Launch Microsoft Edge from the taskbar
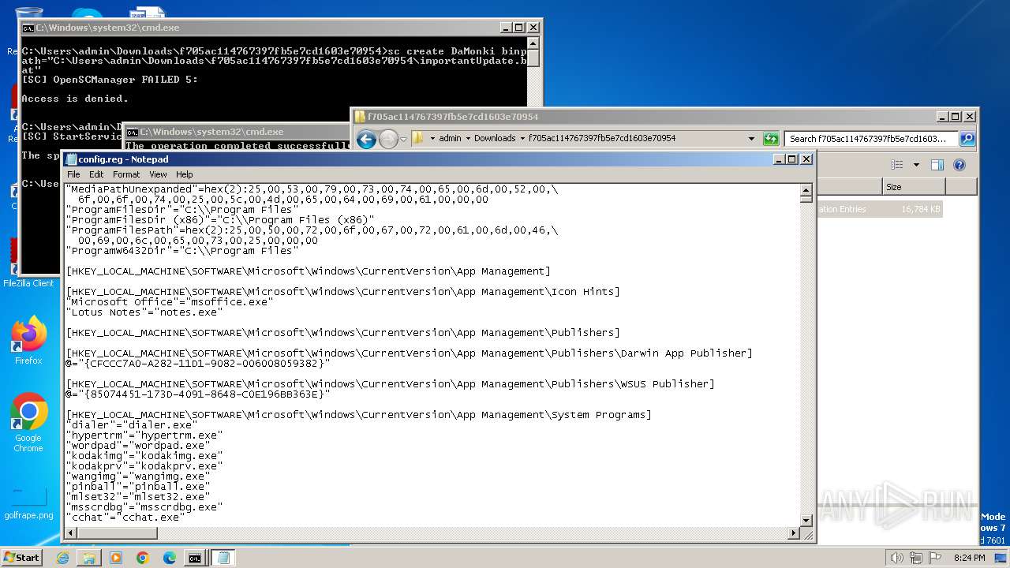 [170, 558]
